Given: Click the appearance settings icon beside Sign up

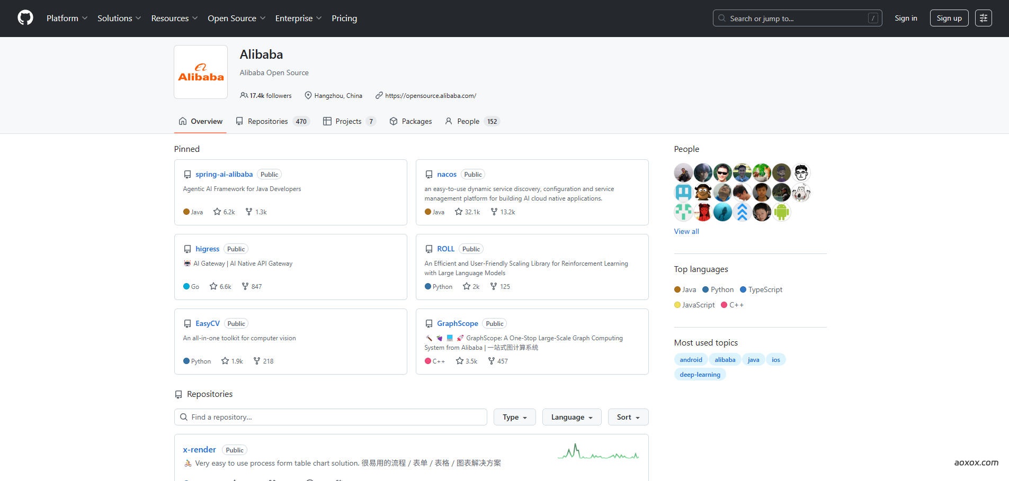Looking at the screenshot, I should coord(983,18).
